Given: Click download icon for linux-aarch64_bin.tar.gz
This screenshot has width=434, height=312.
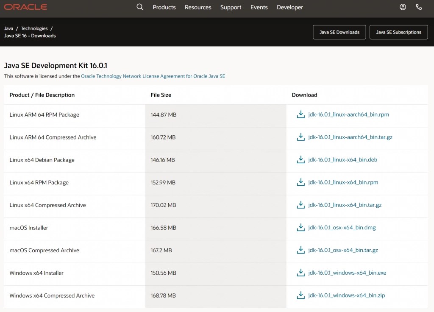Looking at the screenshot, I should 300,137.
